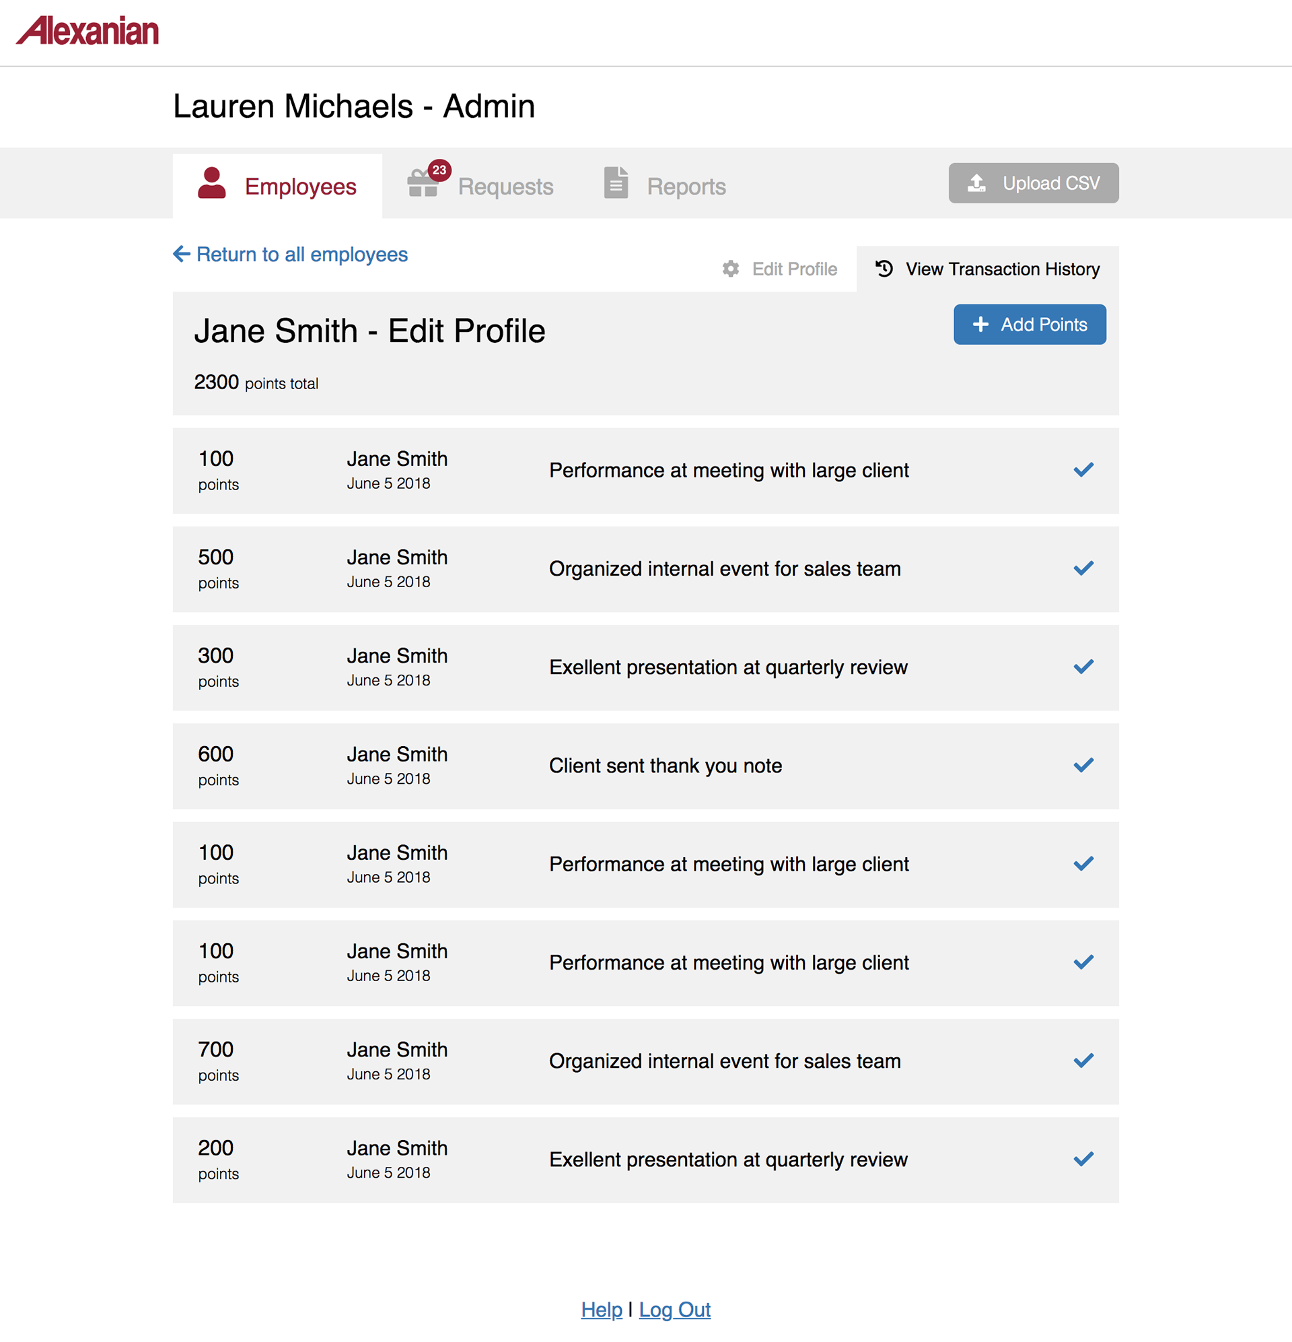Viewport: 1292px width, 1342px height.
Task: Toggle checkmark on the 500 points sales event row
Action: click(1083, 568)
